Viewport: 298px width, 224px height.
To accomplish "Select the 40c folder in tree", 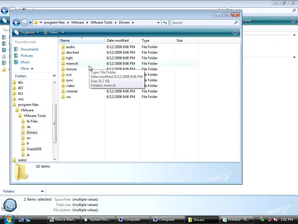I will point(21,83).
